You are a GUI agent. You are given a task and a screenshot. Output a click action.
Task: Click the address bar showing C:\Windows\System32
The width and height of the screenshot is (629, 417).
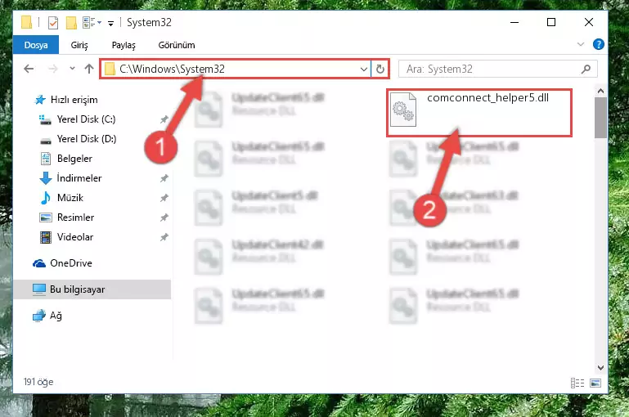(236, 69)
